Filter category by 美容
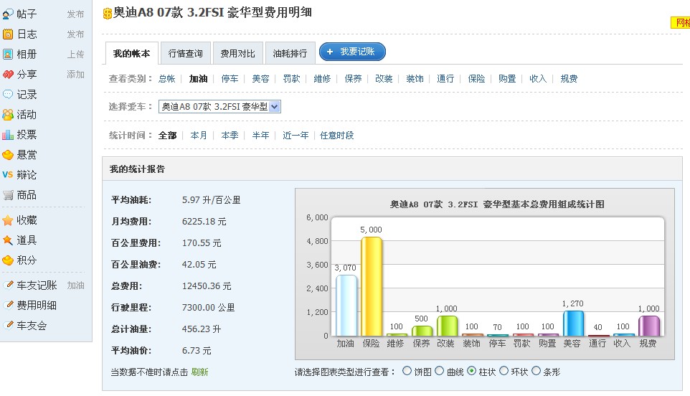The image size is (690, 396). (x=260, y=79)
